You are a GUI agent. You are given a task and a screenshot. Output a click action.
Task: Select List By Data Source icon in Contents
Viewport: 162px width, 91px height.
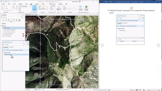coord(6,20)
